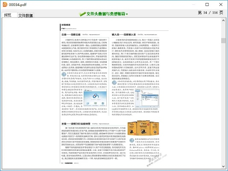Viewport: 228px width, 171px height.
Task: Click the 文件头数据与类型相符 status text
Action: tap(106, 14)
